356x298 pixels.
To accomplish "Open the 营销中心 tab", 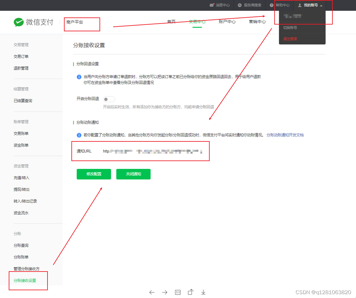I will tap(257, 22).
